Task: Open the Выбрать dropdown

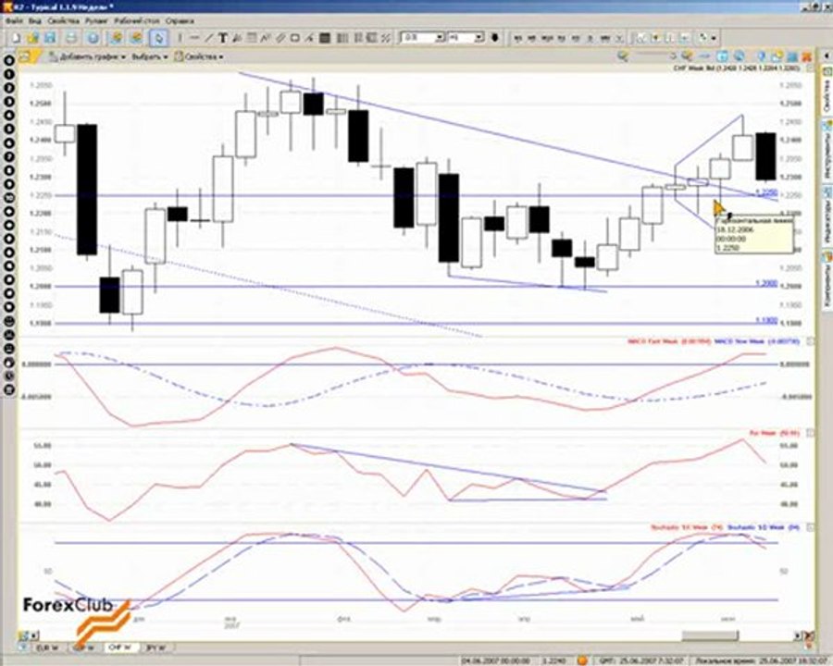Action: (150, 56)
